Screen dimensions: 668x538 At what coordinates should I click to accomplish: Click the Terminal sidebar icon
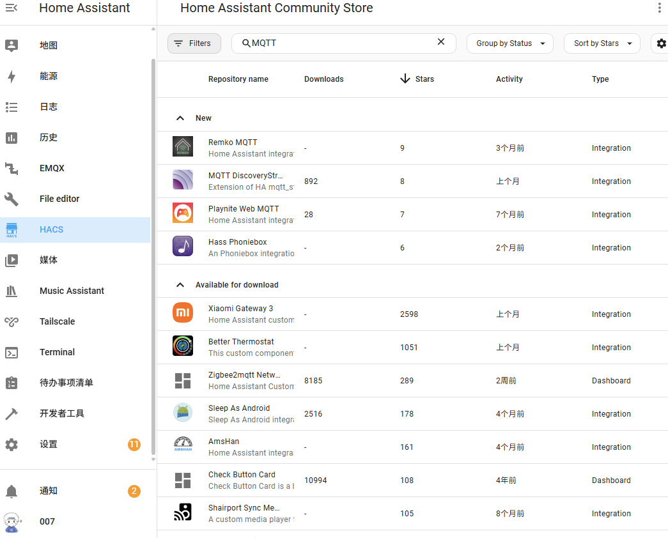coord(12,353)
